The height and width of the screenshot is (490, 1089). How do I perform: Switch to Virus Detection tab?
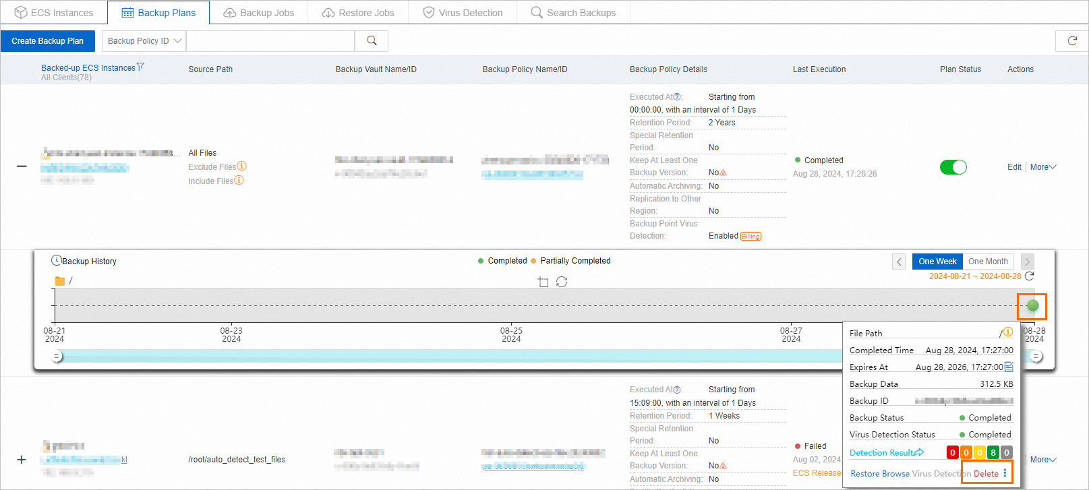[463, 13]
